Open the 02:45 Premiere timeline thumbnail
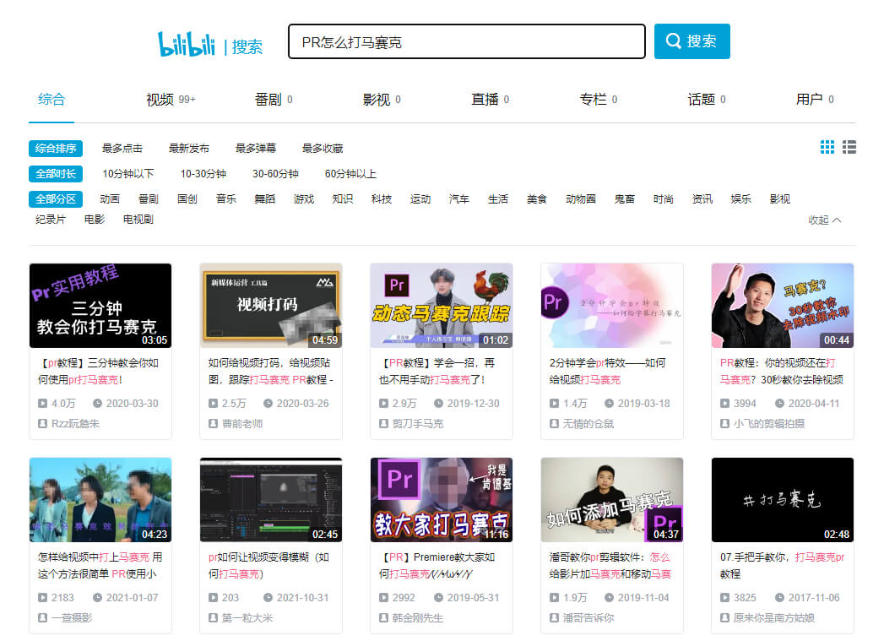 click(271, 500)
